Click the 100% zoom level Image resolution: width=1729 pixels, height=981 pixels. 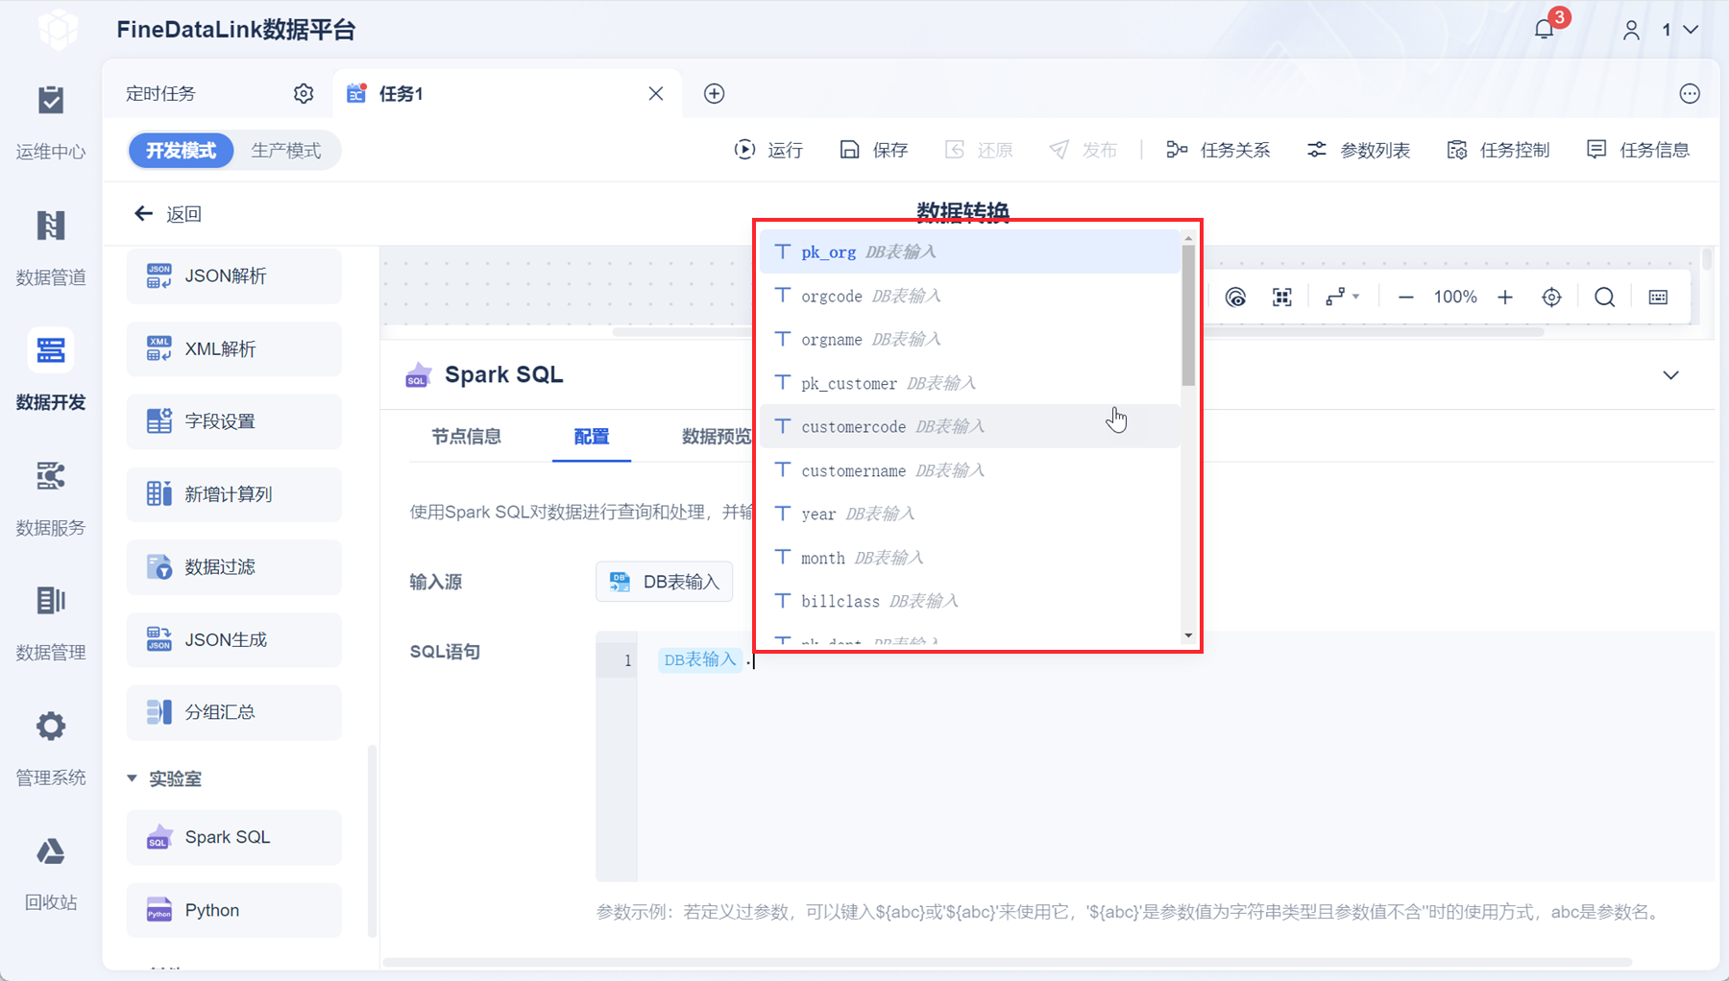coord(1455,298)
